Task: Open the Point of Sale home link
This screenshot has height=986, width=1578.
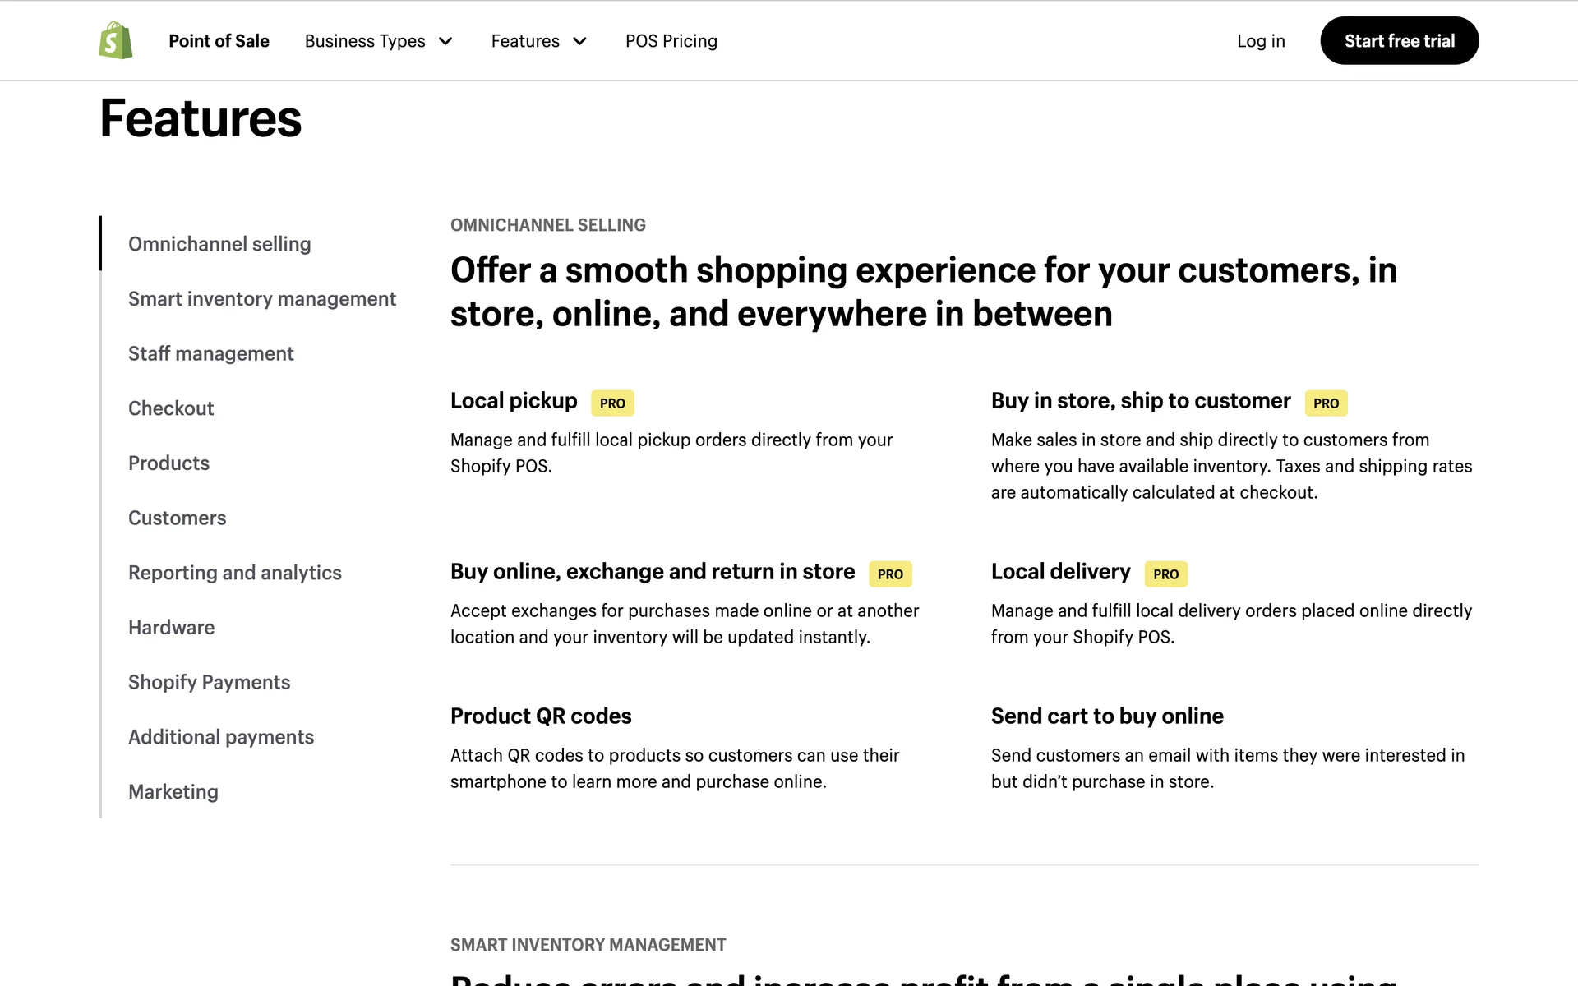Action: pos(219,41)
